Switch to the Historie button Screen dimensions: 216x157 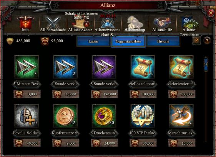pos(163,41)
